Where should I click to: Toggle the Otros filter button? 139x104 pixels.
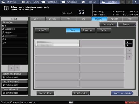click(x=73, y=30)
